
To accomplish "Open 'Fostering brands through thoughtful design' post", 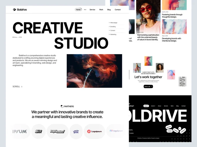I will pyautogui.click(x=172, y=16).
